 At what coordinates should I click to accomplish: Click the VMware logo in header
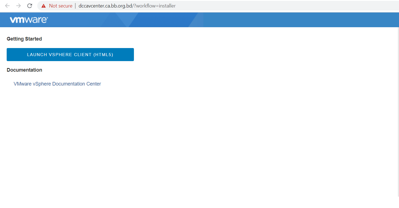(x=29, y=20)
